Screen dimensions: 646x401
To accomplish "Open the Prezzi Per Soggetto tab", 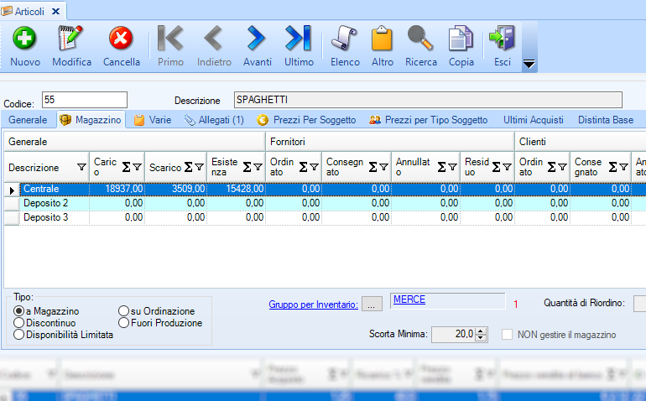I will click(x=307, y=120).
